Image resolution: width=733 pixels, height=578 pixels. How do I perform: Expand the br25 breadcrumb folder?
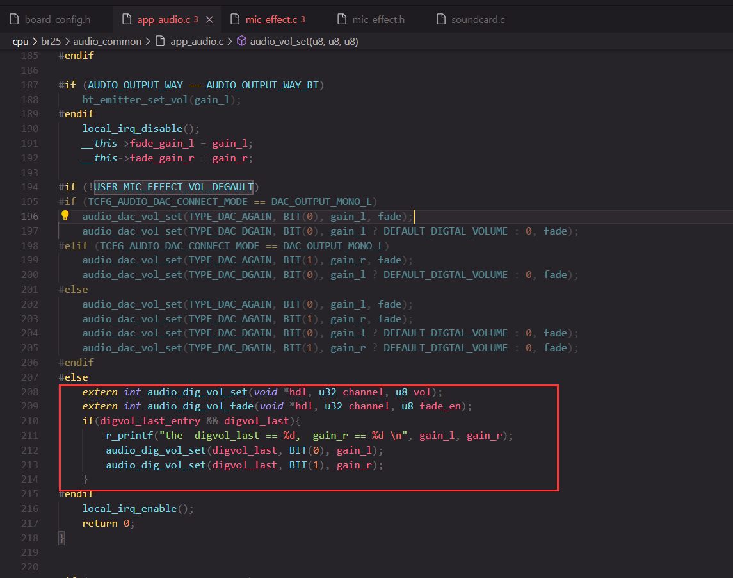pos(51,41)
